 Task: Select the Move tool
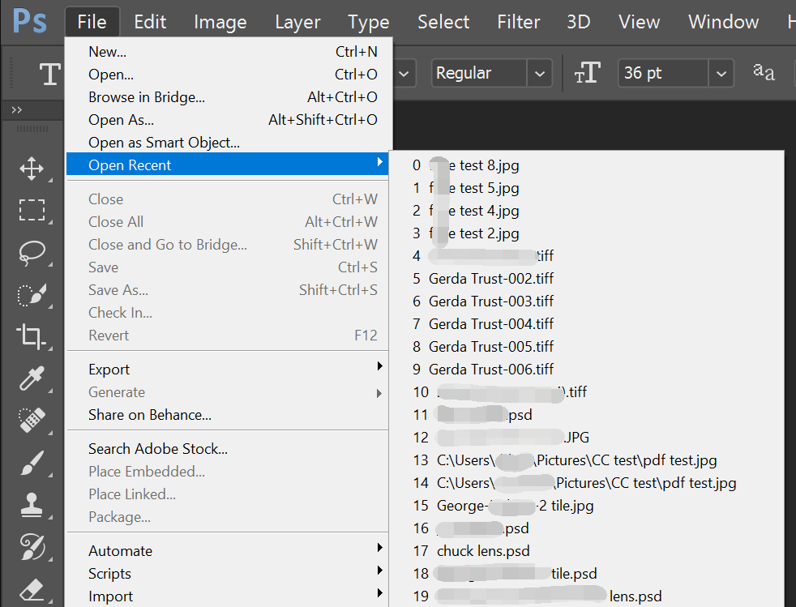(32, 169)
